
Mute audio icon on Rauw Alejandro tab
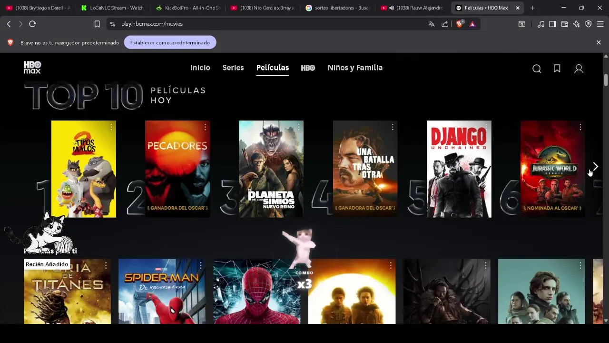(392, 8)
